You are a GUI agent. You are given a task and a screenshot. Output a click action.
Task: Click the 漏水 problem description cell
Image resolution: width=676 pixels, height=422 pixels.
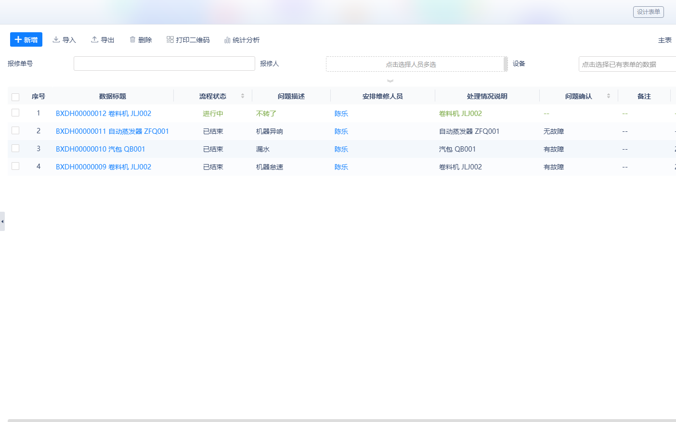pyautogui.click(x=263, y=149)
